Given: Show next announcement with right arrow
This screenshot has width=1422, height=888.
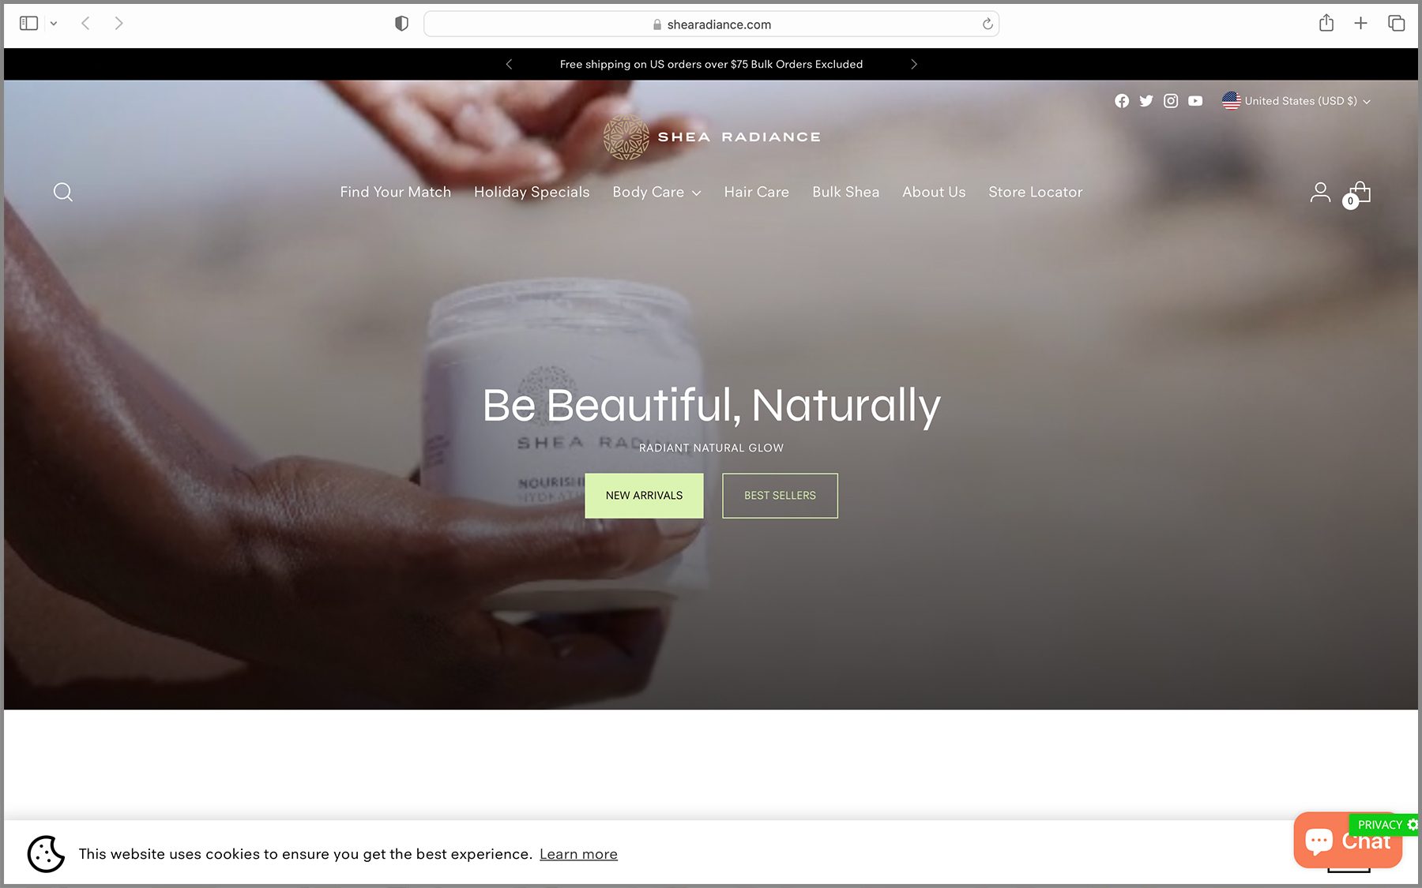Looking at the screenshot, I should coord(914,64).
